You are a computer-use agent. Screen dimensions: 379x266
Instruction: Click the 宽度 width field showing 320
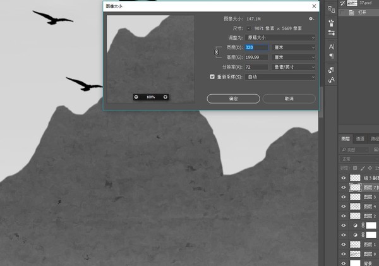(256, 47)
